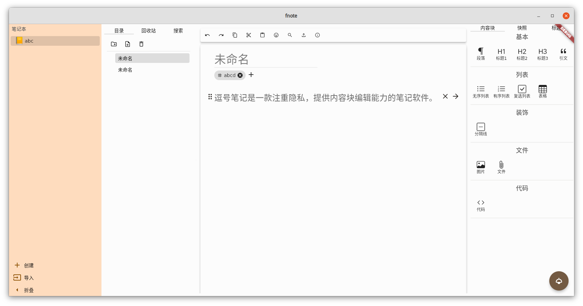
Task: Click the undo icon in editor toolbar
Action: pyautogui.click(x=207, y=35)
